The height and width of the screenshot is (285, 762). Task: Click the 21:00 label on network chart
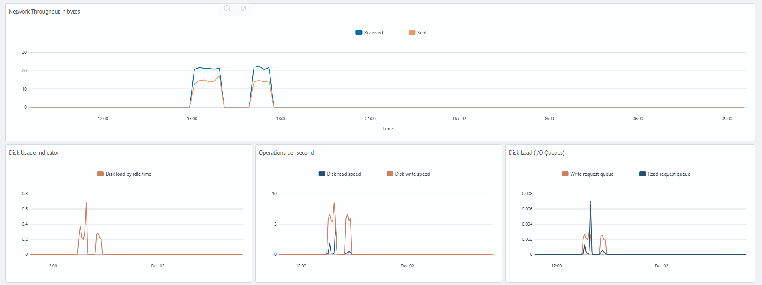370,119
